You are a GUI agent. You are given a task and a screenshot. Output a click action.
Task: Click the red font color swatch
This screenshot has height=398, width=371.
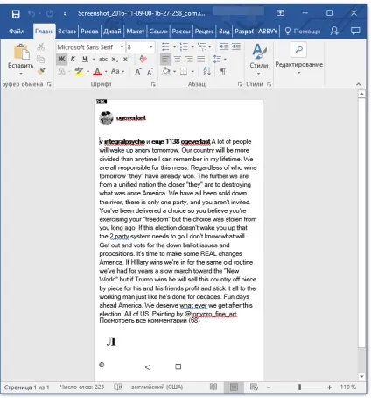(98, 71)
